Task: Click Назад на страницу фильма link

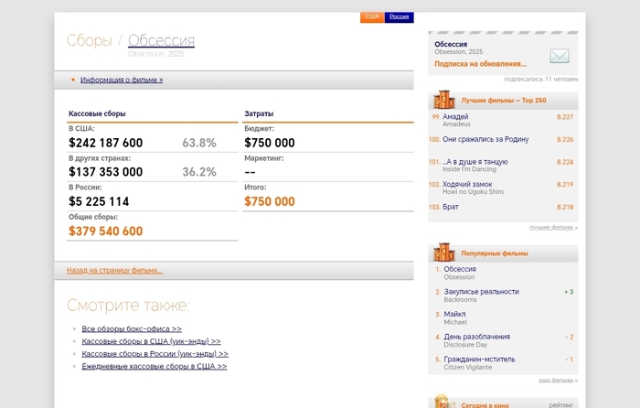Action: (x=114, y=271)
